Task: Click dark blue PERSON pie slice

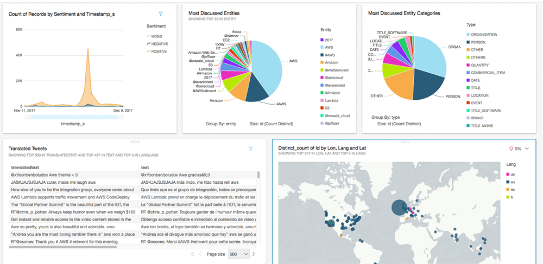Action: (x=428, y=85)
